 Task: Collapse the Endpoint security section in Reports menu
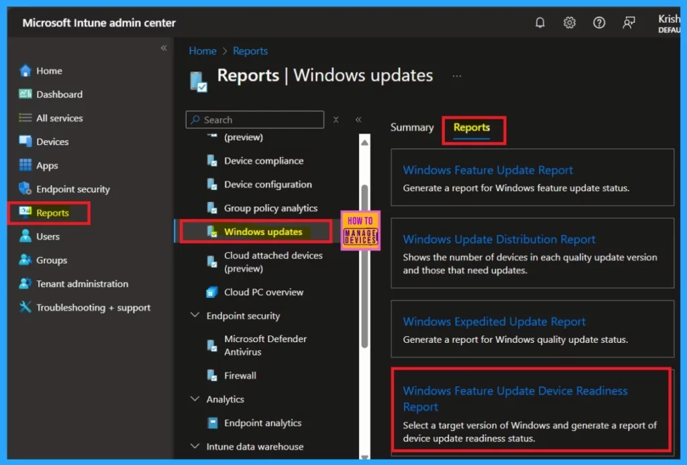195,315
